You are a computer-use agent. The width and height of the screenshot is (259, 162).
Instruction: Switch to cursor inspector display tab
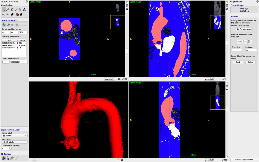click(12, 25)
